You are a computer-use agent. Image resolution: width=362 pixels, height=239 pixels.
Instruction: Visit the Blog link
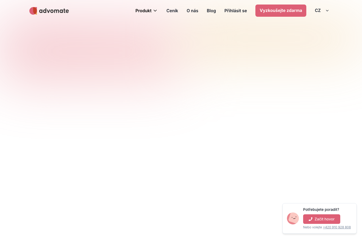(x=211, y=11)
